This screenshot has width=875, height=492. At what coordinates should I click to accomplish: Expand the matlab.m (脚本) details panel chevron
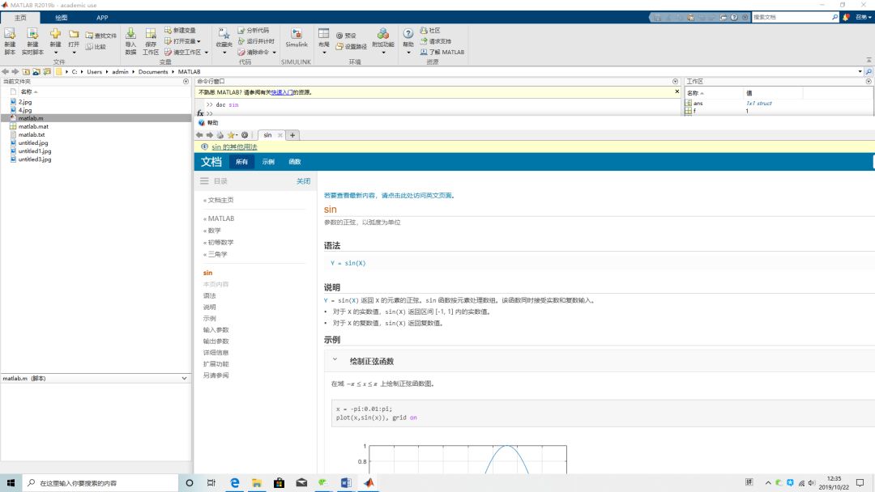184,379
